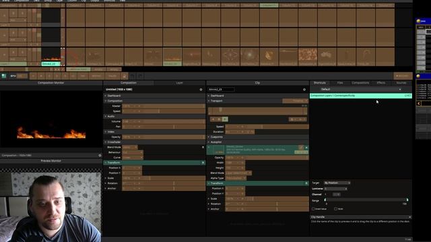This screenshot has width=431, height=242.
Task: Click the green icon at left of BPM toolbar
Action: (4, 76)
